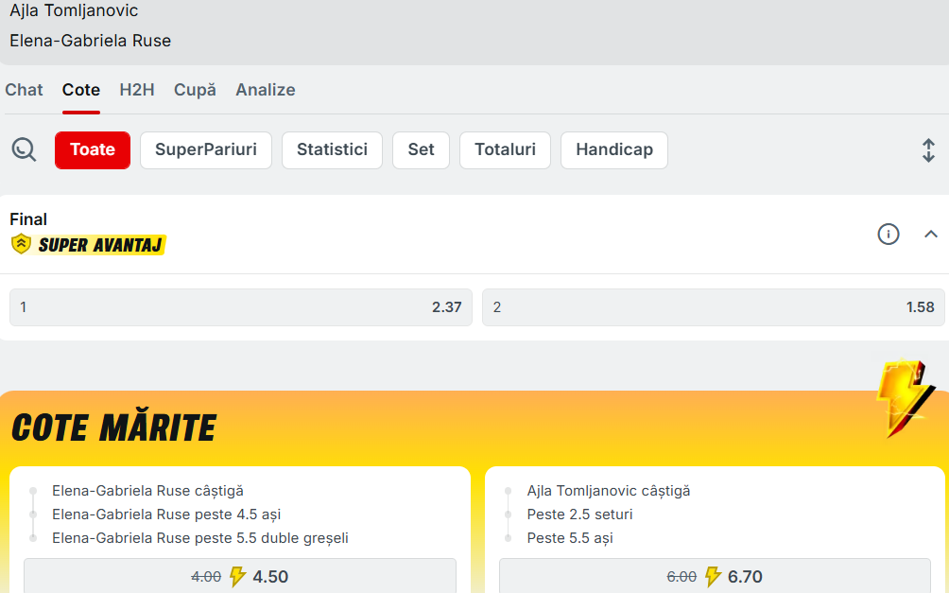The width and height of the screenshot is (949, 593).
Task: Filter markets by SuperPariuri
Action: click(x=206, y=149)
